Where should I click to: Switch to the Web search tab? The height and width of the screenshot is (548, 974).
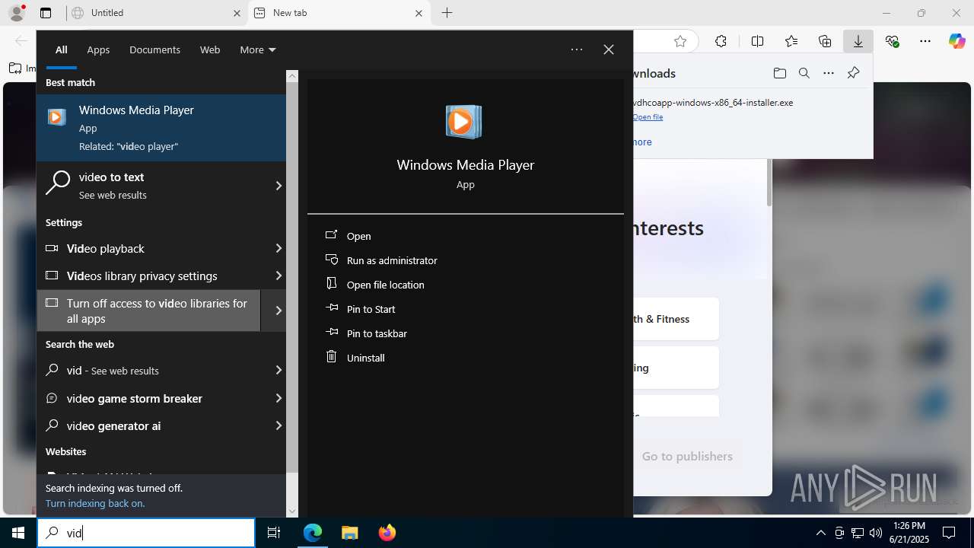tap(210, 49)
